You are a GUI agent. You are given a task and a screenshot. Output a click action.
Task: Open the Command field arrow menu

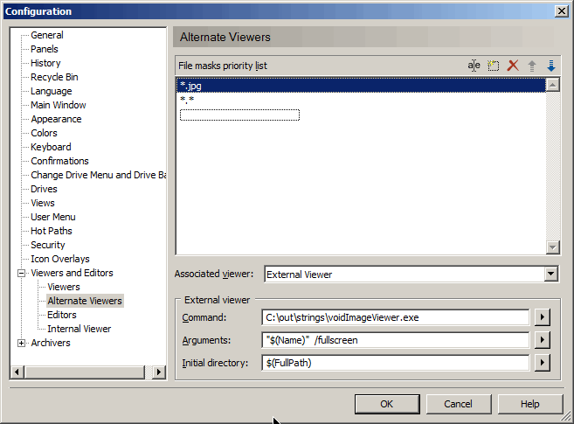coord(543,317)
